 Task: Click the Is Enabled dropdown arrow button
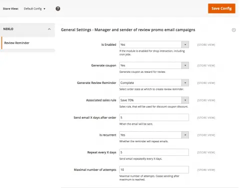click(x=185, y=45)
